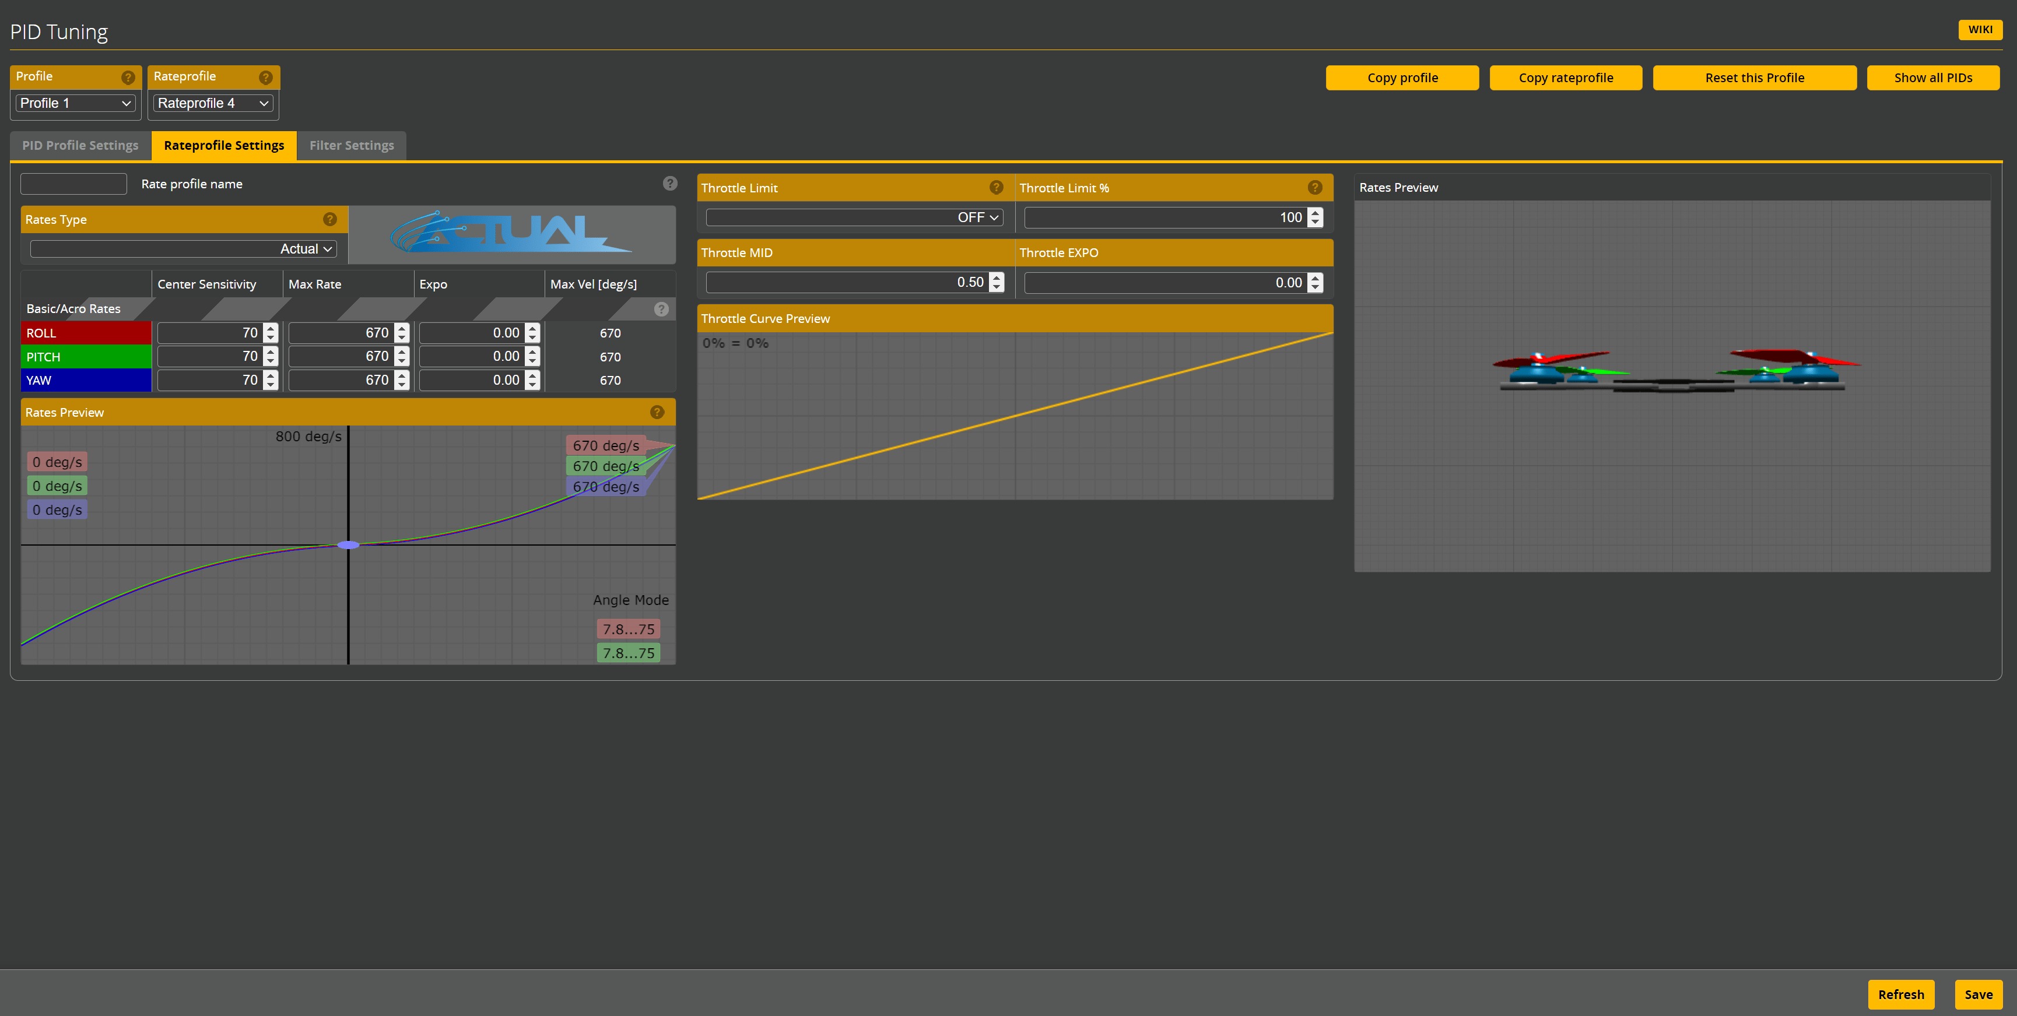Viewport: 2017px width, 1016px height.
Task: Switch to the PID Profile Settings tab
Action: coord(79,145)
